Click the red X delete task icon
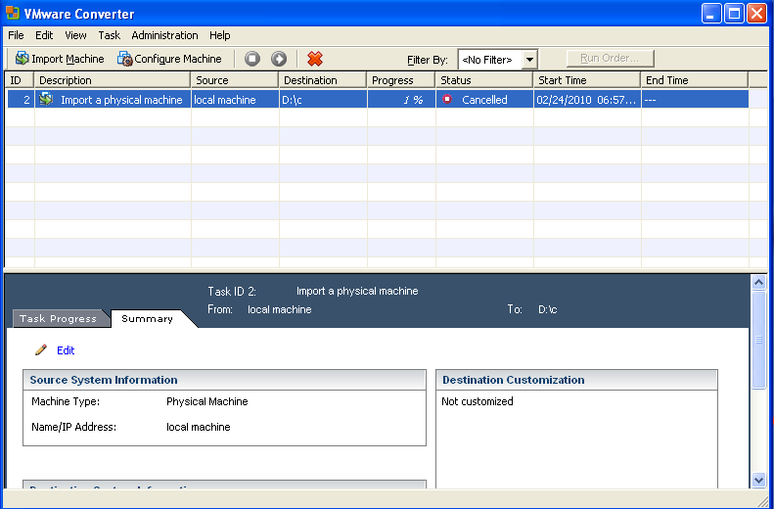774x509 pixels. click(315, 59)
